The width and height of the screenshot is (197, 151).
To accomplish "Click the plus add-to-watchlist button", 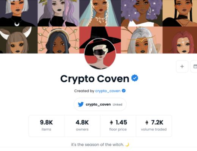I will 182,66.
